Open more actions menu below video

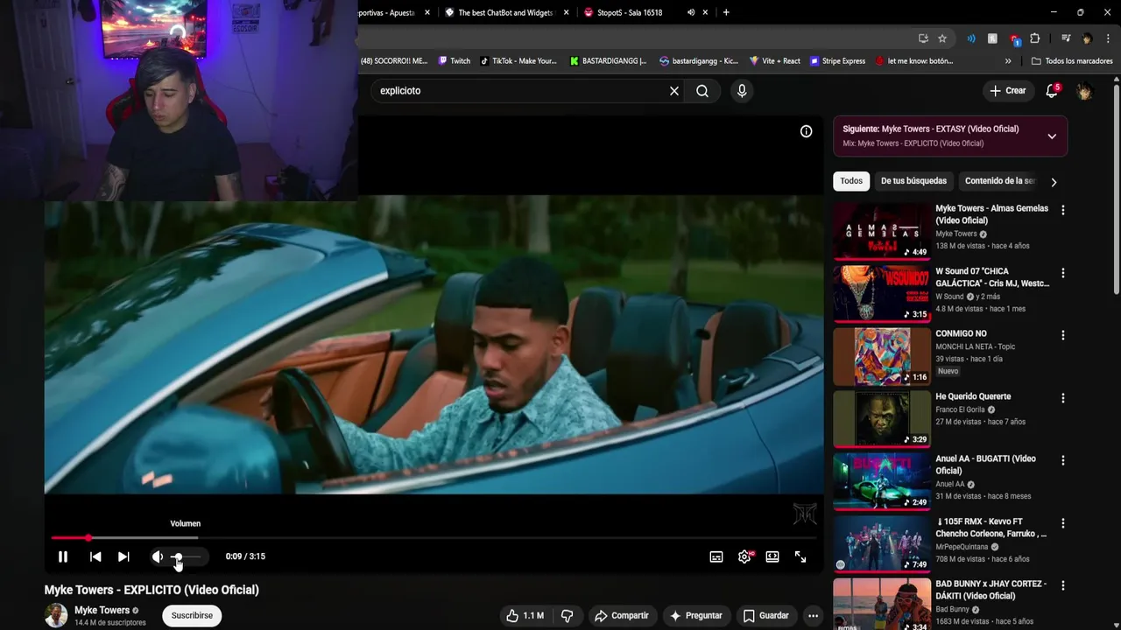[813, 616]
